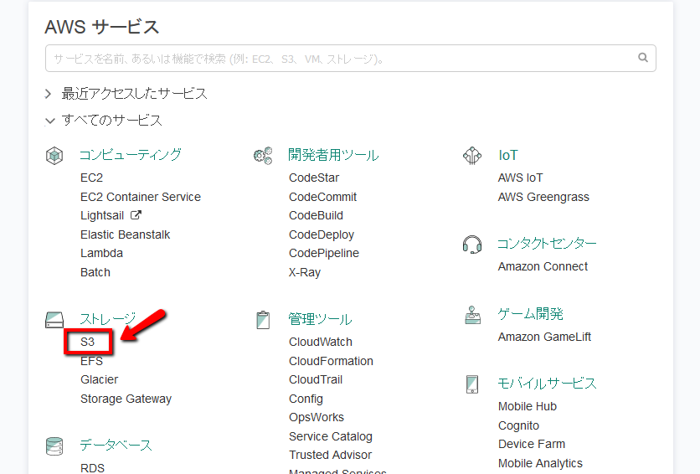Open the Cognito mobile service
This screenshot has height=474, width=700.
click(x=518, y=425)
